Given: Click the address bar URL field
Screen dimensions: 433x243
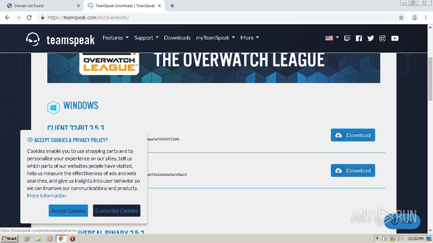Looking at the screenshot, I should click(x=222, y=18).
